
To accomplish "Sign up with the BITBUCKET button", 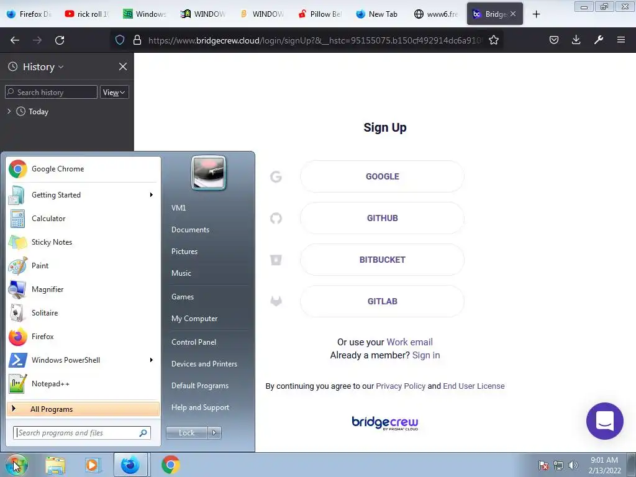I will coord(382,260).
